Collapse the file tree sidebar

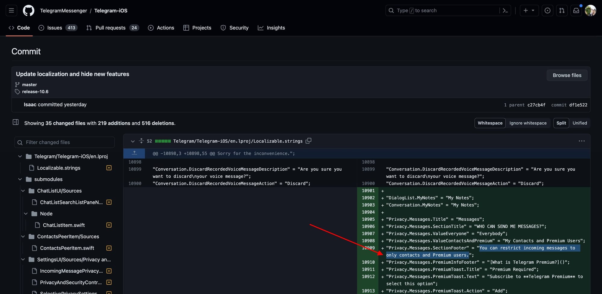click(x=16, y=122)
